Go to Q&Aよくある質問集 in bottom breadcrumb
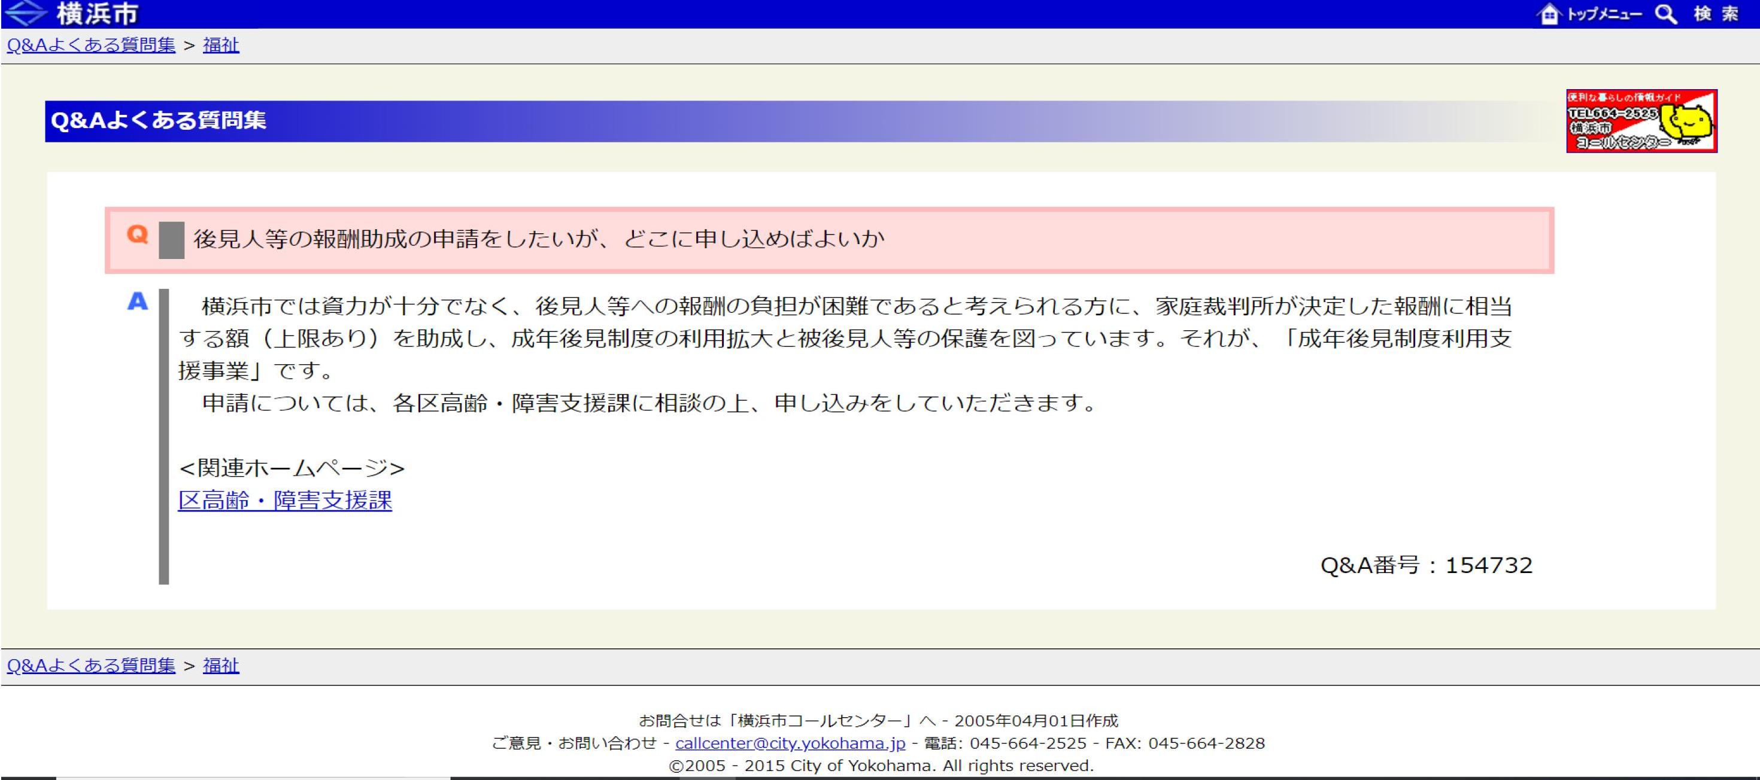 coord(91,665)
